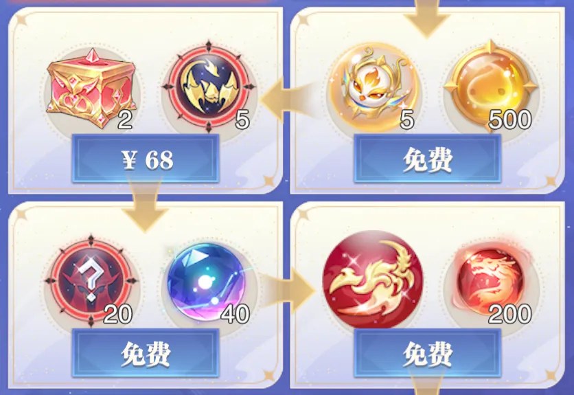Buy the chest bundle for ¥ 68
The height and width of the screenshot is (395, 574).
click(x=146, y=159)
